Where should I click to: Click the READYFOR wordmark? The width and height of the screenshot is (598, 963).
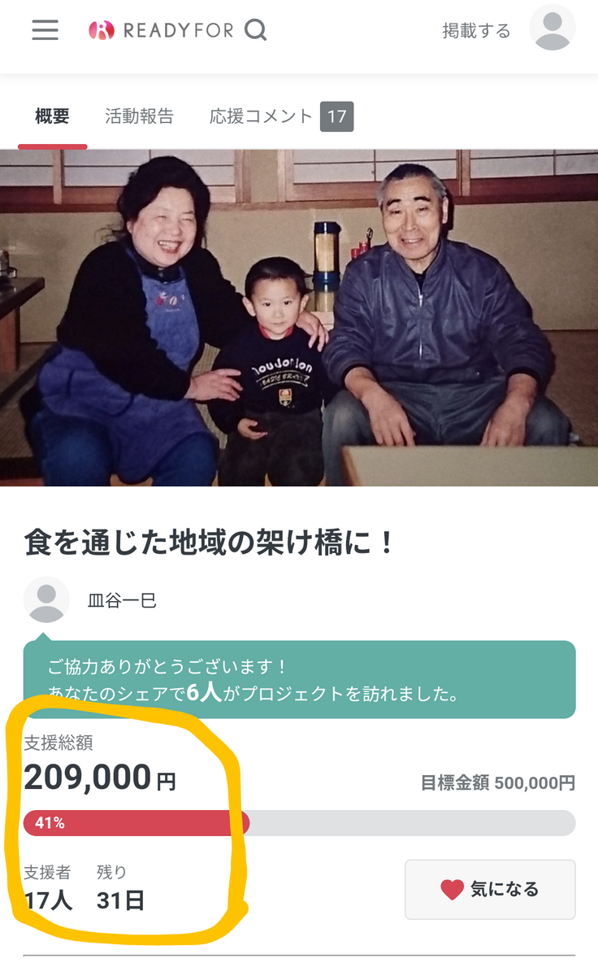[x=179, y=30]
